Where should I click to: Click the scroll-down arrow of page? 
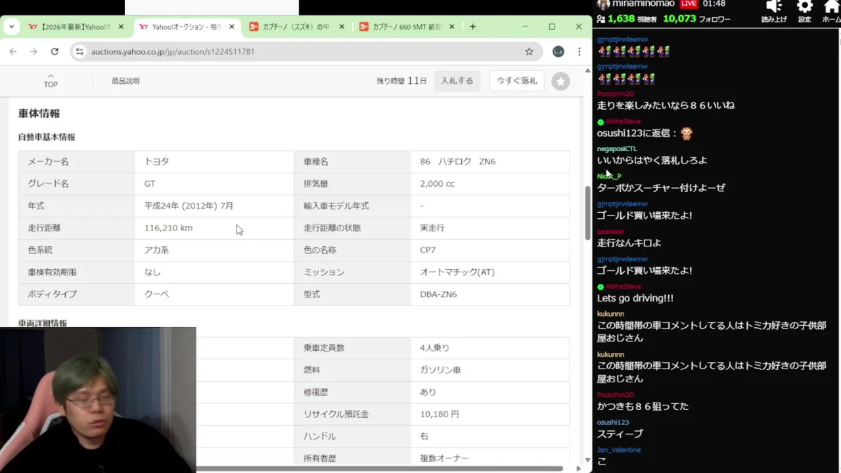pyautogui.click(x=587, y=459)
